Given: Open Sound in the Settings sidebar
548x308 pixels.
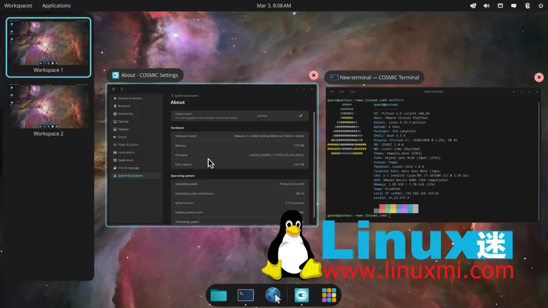Looking at the screenshot, I should (x=134, y=137).
